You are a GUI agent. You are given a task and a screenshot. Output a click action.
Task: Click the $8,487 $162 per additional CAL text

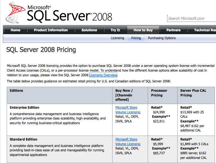pyautogui.click(x=192, y=128)
